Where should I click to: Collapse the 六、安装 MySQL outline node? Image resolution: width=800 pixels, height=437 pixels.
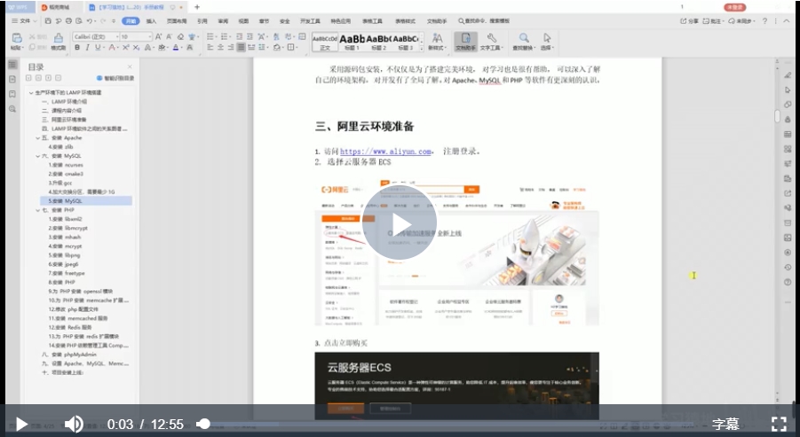38,156
